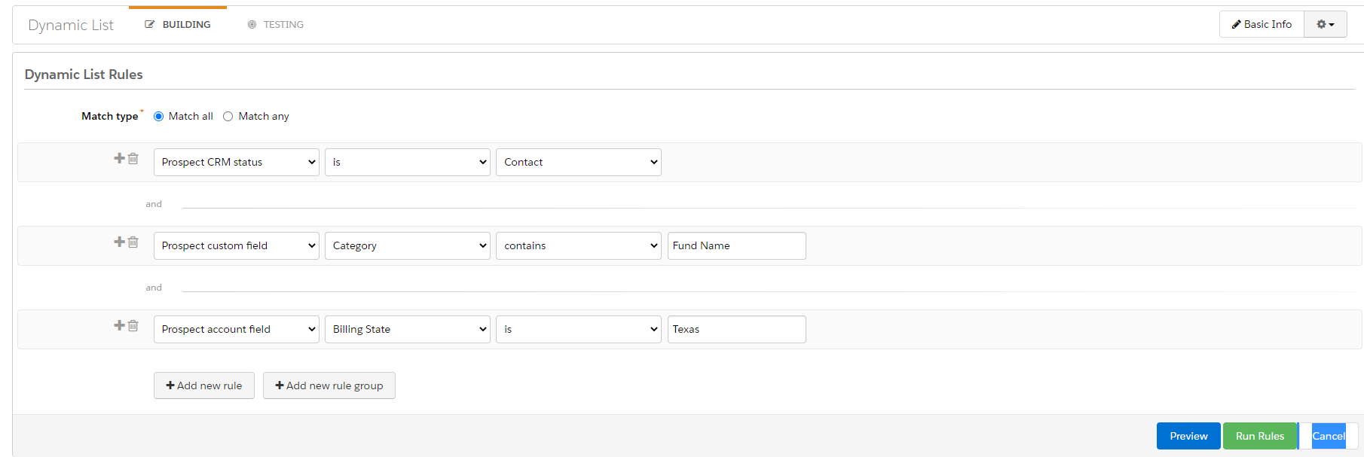Select the Match all radio button
The width and height of the screenshot is (1364, 457).
(159, 117)
